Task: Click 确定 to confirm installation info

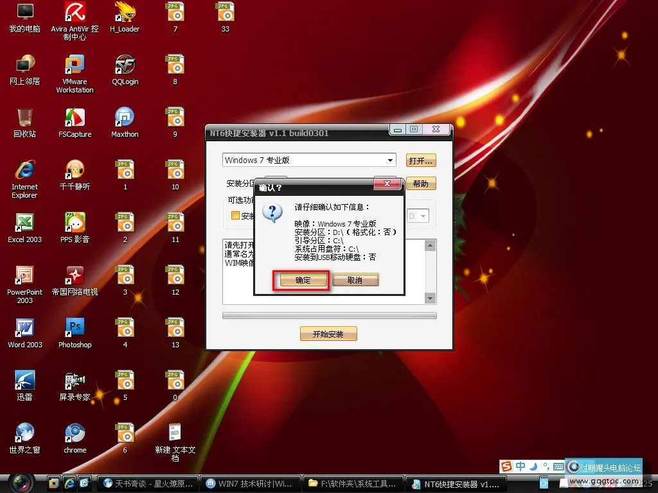Action: pyautogui.click(x=303, y=281)
